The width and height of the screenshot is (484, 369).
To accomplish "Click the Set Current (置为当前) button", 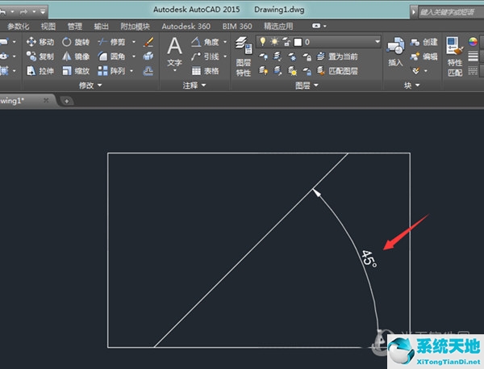I will [x=339, y=56].
